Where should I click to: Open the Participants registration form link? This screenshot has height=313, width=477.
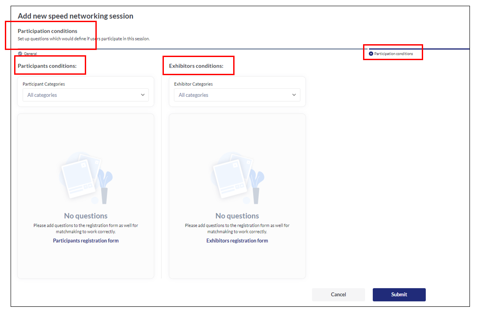(x=86, y=241)
